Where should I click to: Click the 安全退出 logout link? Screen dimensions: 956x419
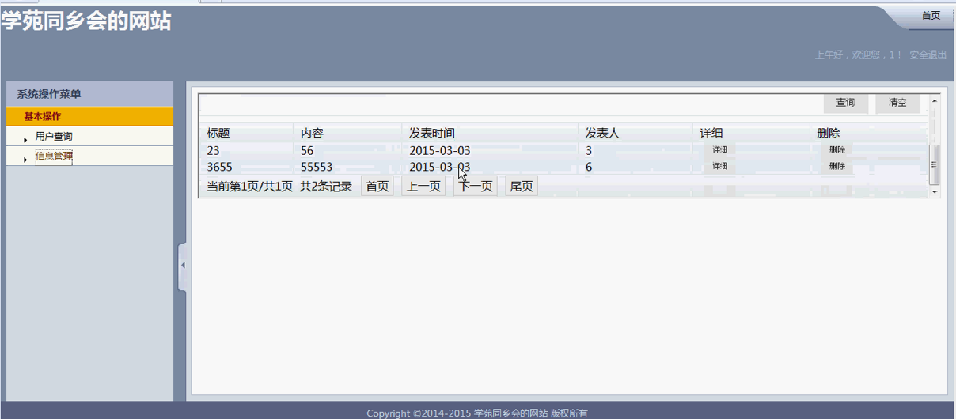928,55
